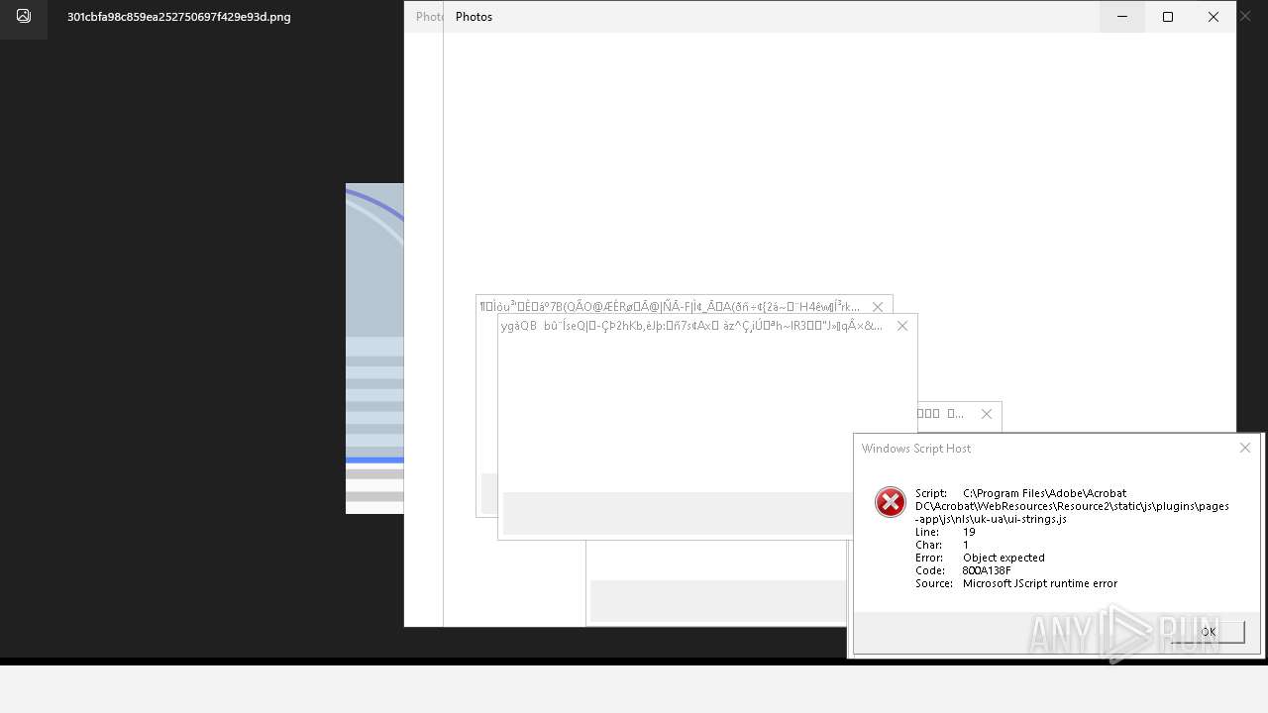
Task: Click the Photos window title text
Action: pyautogui.click(x=474, y=17)
